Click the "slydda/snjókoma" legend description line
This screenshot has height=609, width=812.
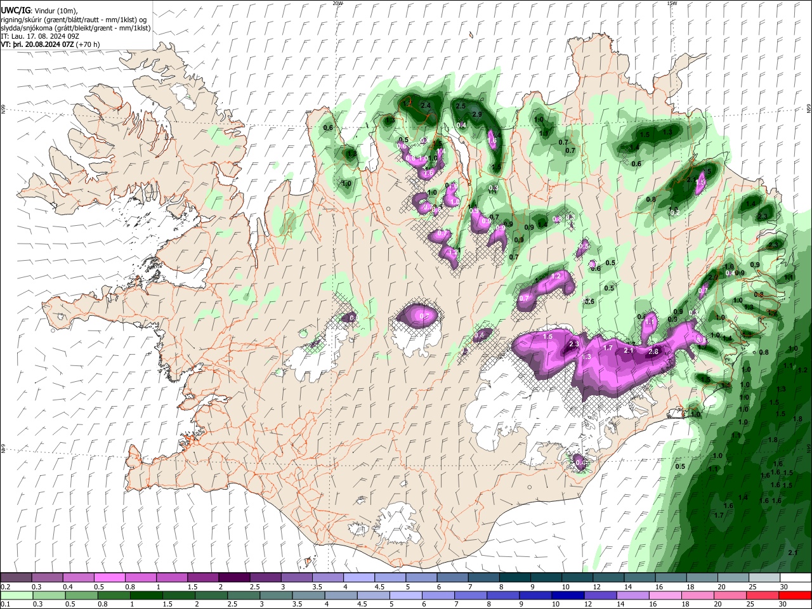(75, 28)
